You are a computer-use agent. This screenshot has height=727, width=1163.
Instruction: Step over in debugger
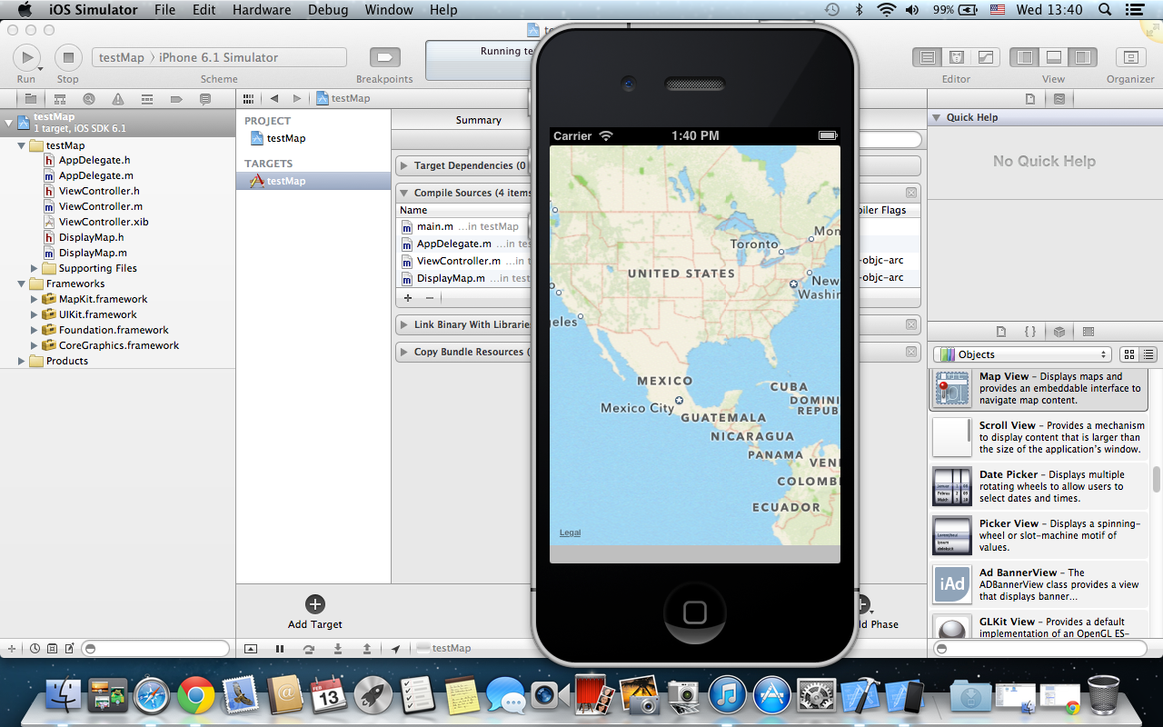[x=309, y=649]
